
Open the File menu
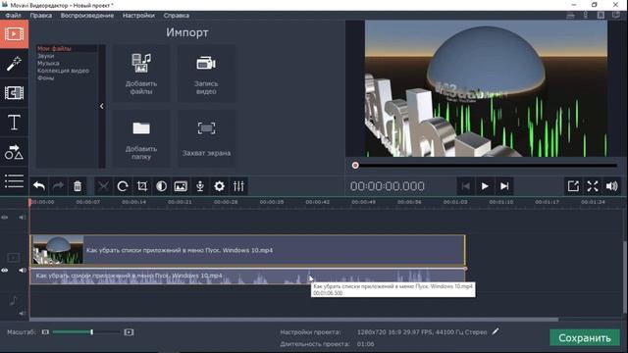pos(13,16)
